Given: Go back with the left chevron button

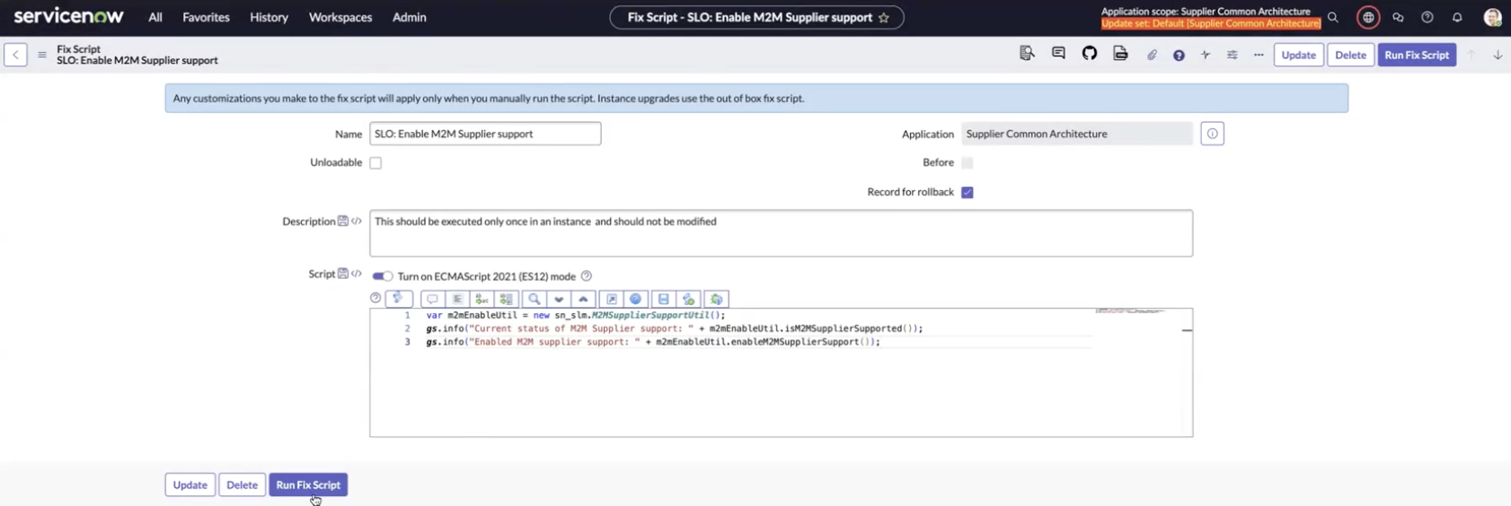Looking at the screenshot, I should click(x=15, y=55).
